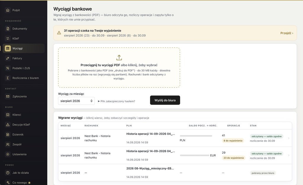Image resolution: width=303 pixels, height=185 pixels.
Task: Click the Dziennik journal icon
Action: tap(8, 134)
